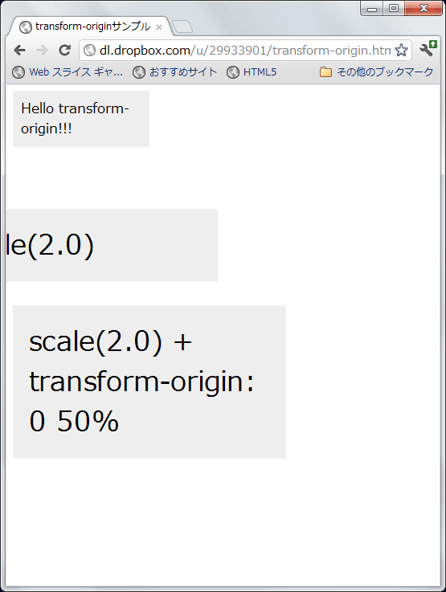Click the partially hidden scale(2.0) box

point(112,246)
